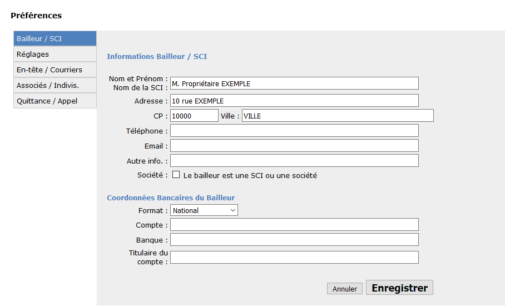Click the Enregistrer button
The height and width of the screenshot is (306, 505).
click(399, 288)
